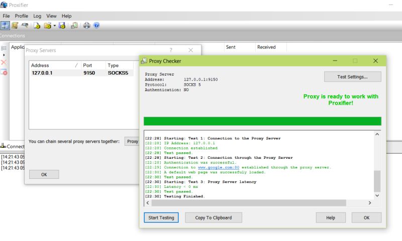Click the Connections tab at bottom left

tap(13, 146)
